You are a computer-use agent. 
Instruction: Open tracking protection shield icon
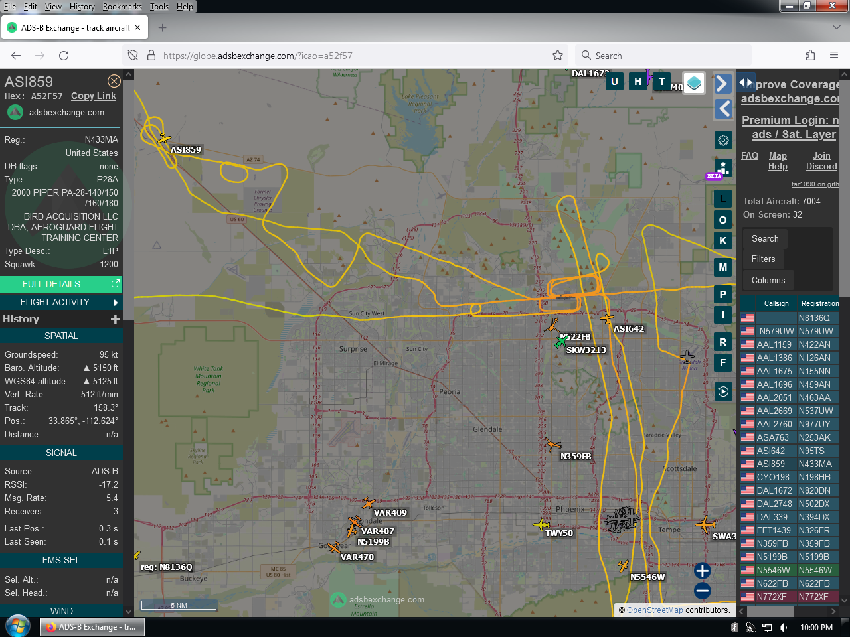[x=133, y=56]
